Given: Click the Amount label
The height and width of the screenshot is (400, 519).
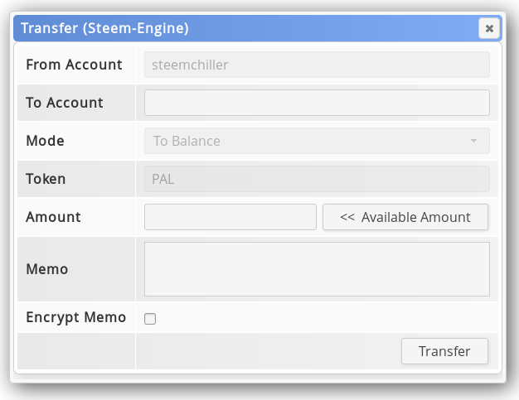Looking at the screenshot, I should [x=53, y=217].
